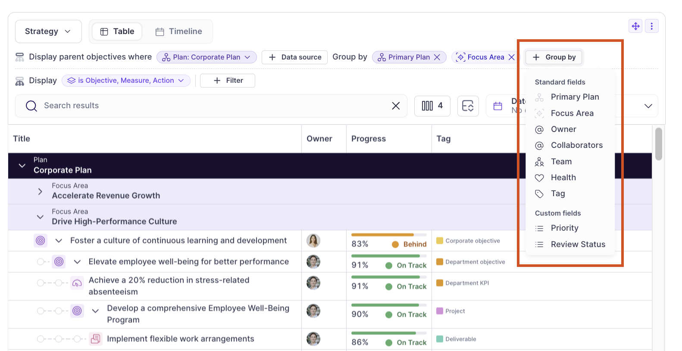
Task: Click the columns count icon showing 4
Action: pyautogui.click(x=432, y=106)
